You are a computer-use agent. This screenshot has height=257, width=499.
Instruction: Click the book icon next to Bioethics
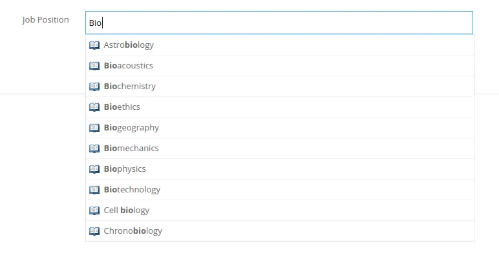click(x=94, y=107)
